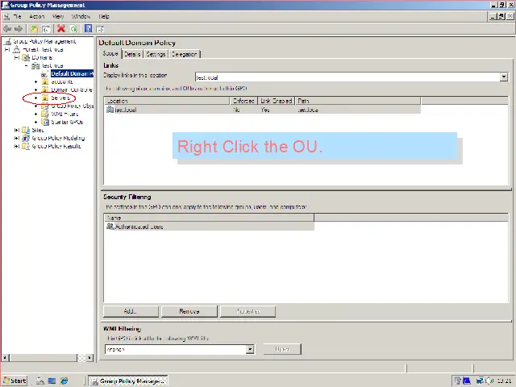The width and height of the screenshot is (516, 387).
Task: Click the red X Delete toolbar icon
Action: pyautogui.click(x=61, y=29)
